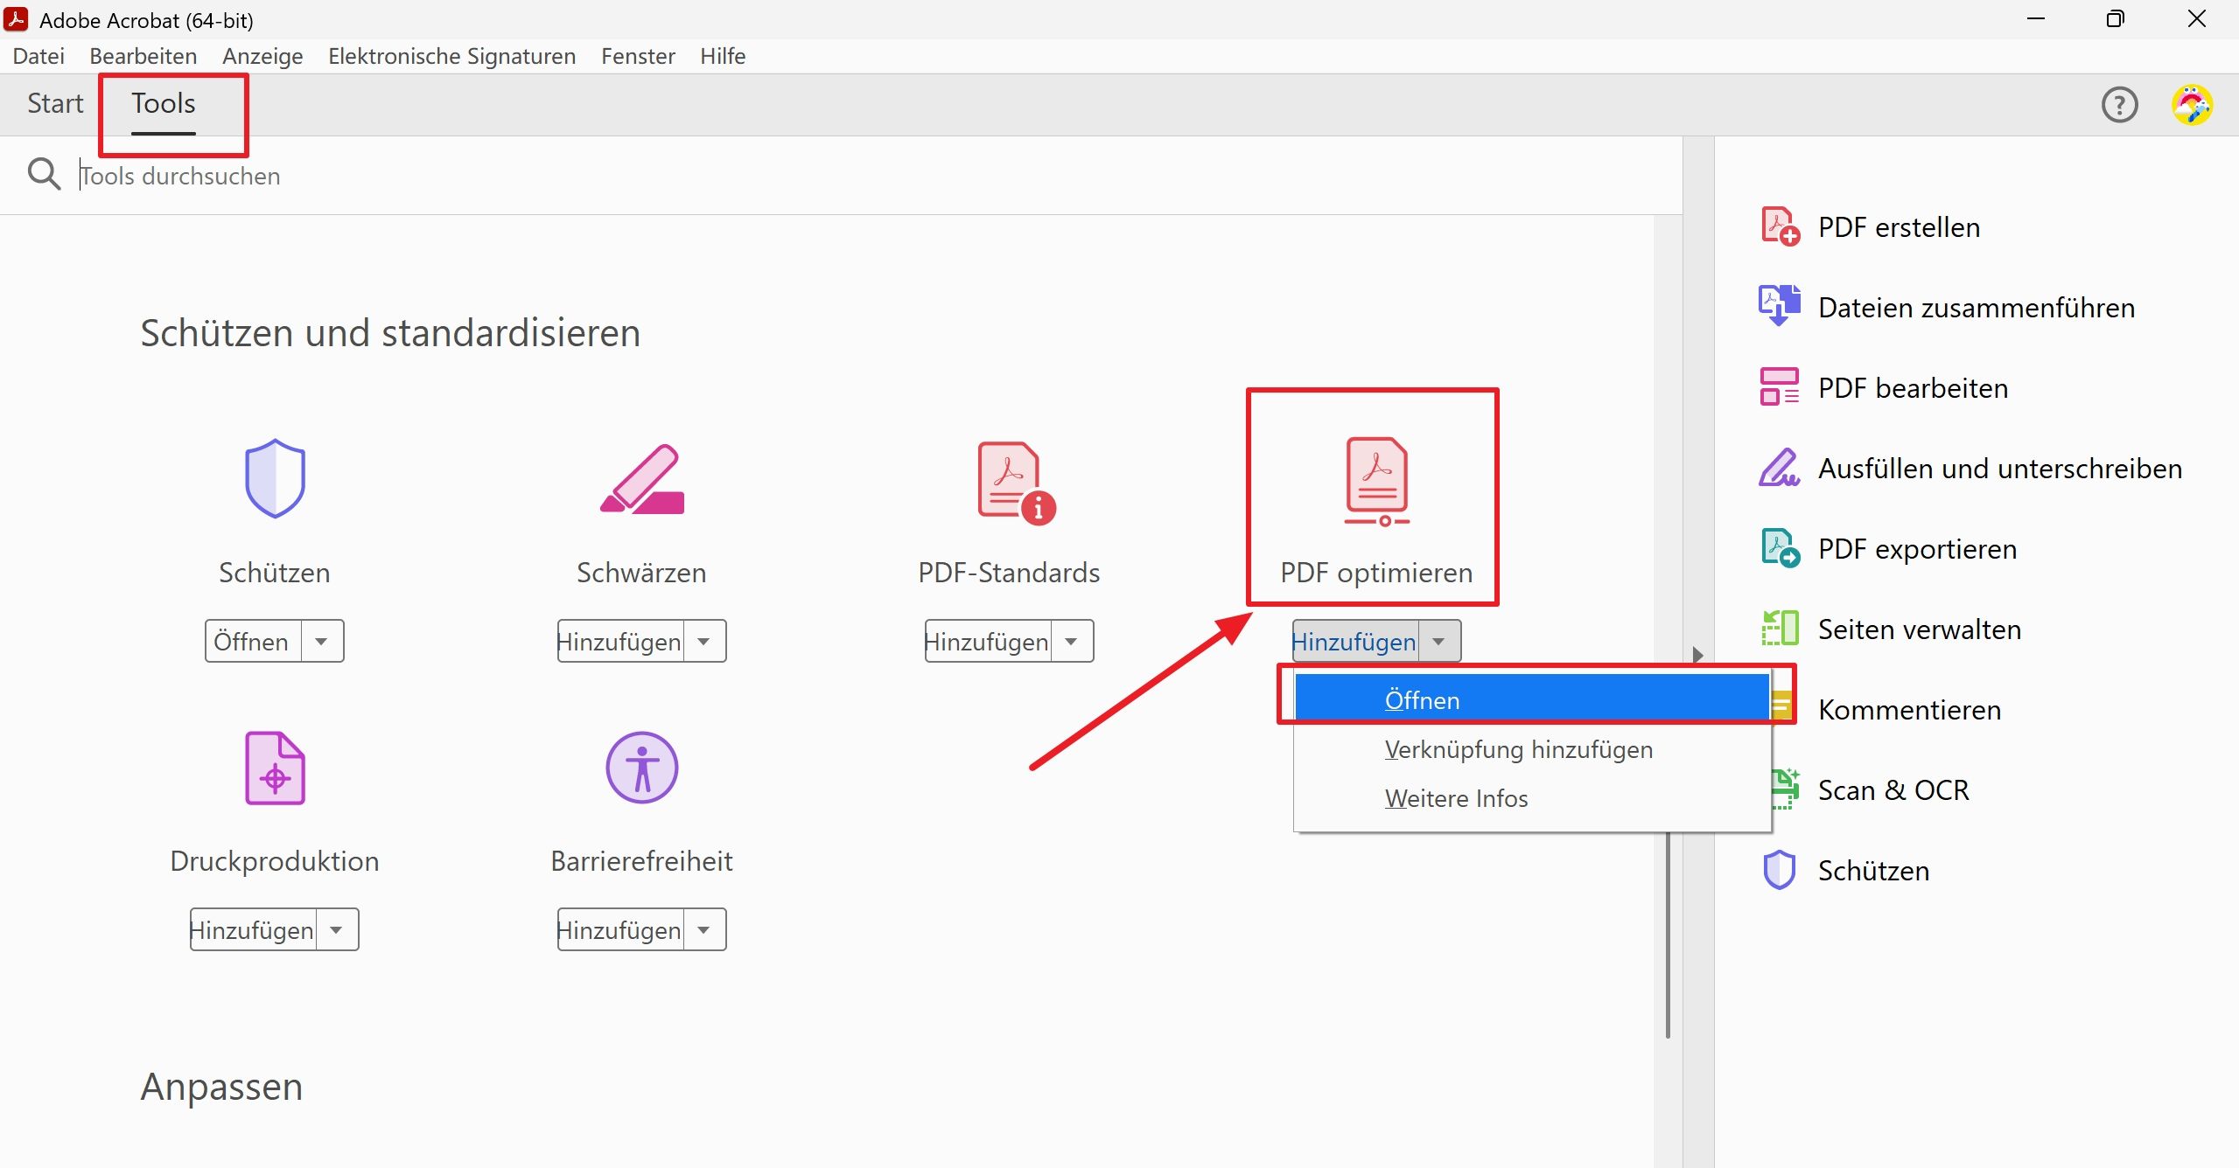The image size is (2239, 1168).
Task: Click the Druckproduktion icon
Action: pyautogui.click(x=275, y=768)
